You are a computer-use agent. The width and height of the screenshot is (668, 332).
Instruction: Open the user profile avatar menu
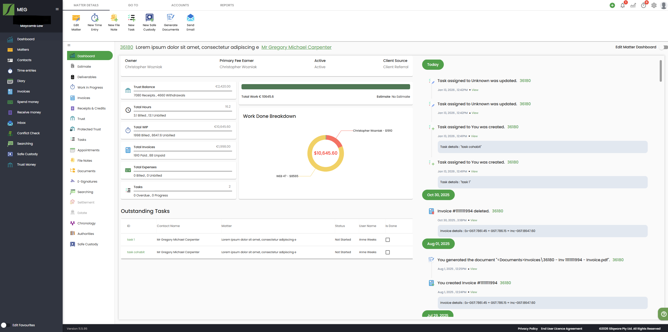pos(663,5)
